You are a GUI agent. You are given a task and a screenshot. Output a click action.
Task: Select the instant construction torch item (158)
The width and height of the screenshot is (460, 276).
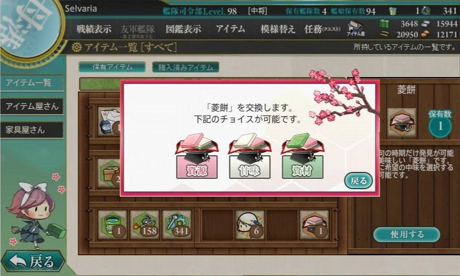(x=145, y=225)
